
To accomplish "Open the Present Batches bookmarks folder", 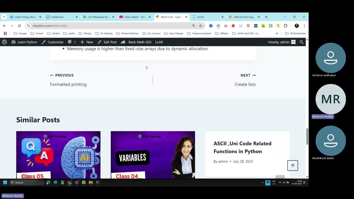I will [127, 33].
